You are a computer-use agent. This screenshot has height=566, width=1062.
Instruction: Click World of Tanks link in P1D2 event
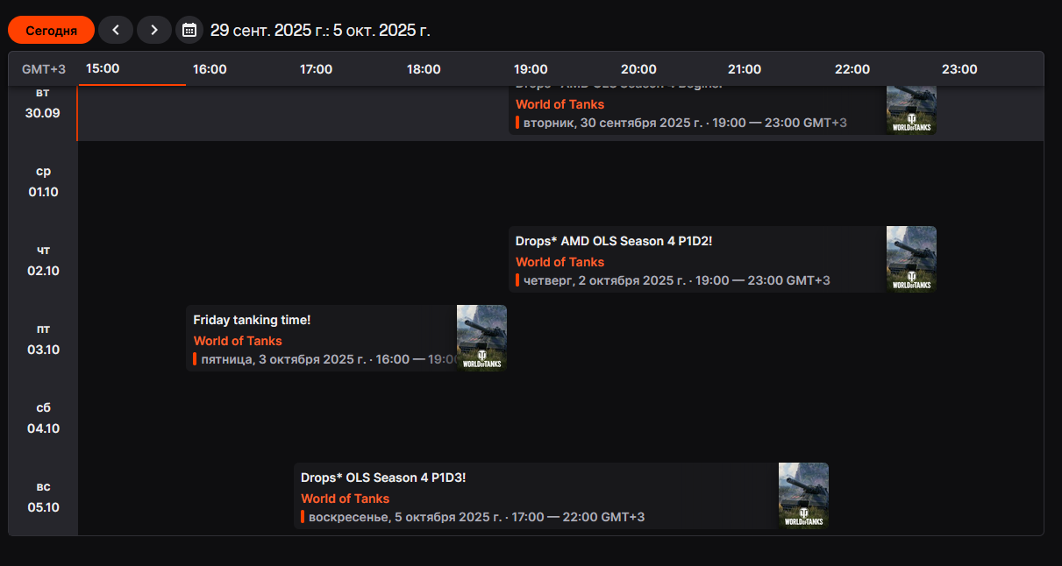(560, 262)
